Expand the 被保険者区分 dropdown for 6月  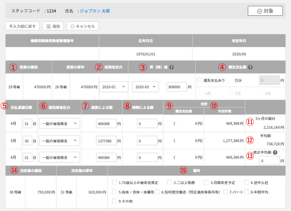[x=60, y=157]
